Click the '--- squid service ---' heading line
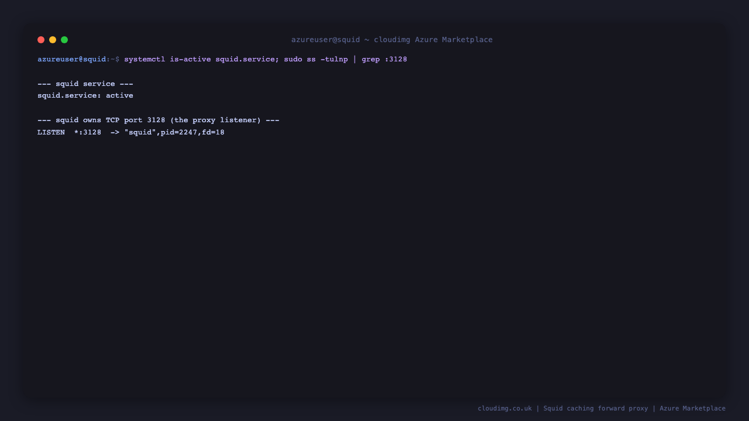Screen dimensions: 749x421 pos(85,84)
